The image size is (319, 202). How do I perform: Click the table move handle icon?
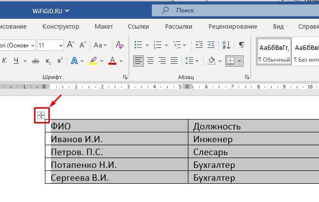41,116
